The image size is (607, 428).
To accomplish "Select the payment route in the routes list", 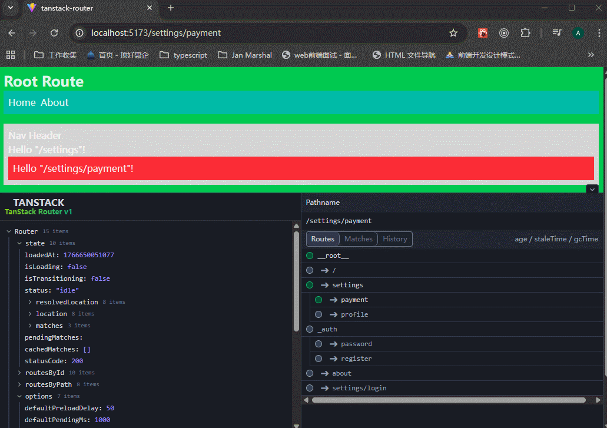I will coord(354,300).
